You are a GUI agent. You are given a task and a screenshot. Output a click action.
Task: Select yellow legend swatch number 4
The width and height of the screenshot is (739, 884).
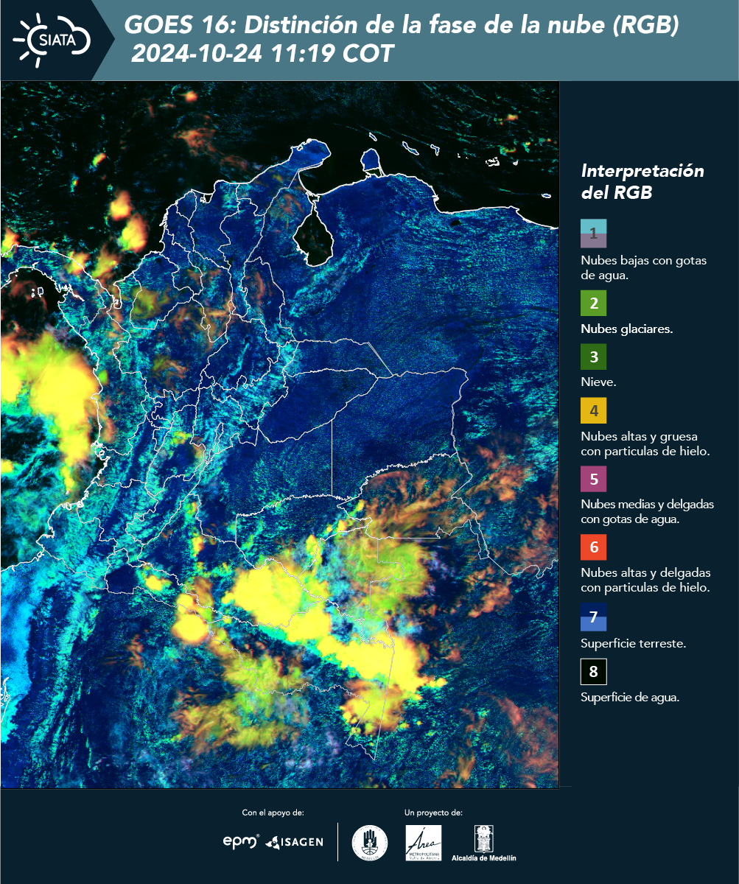pyautogui.click(x=593, y=410)
